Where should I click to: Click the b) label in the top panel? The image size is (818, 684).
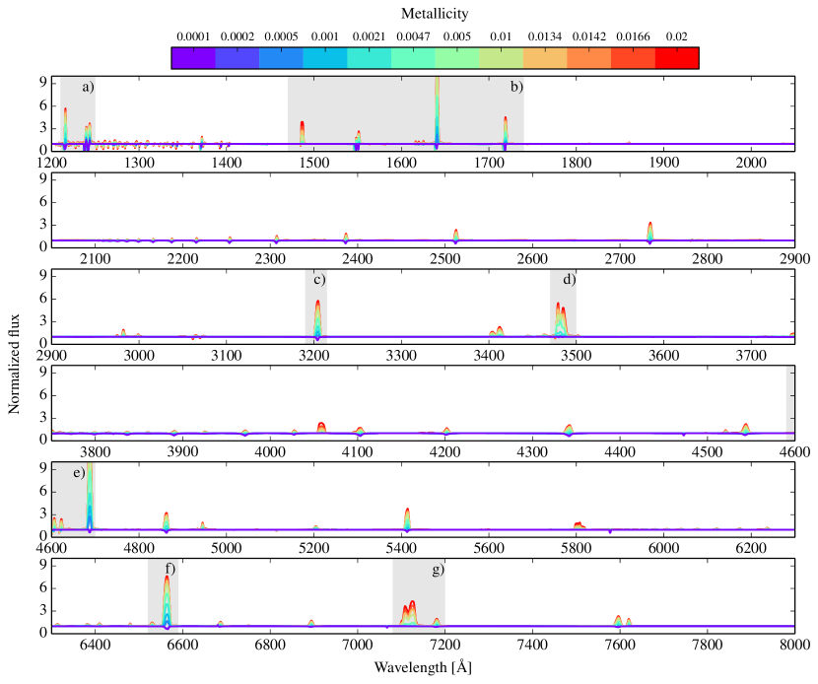coord(516,87)
